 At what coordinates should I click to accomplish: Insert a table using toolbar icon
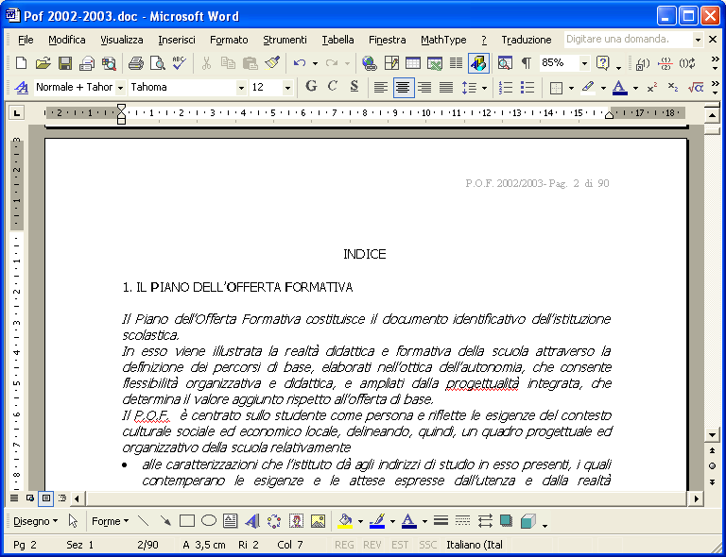pyautogui.click(x=413, y=63)
